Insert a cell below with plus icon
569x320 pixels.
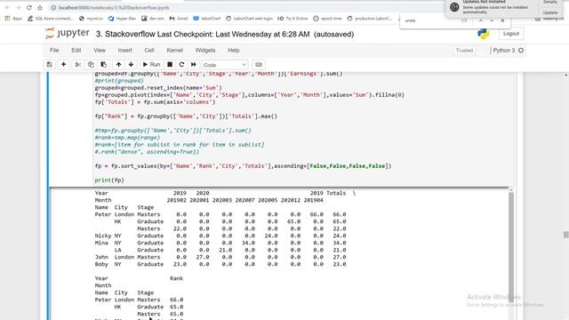(63, 65)
